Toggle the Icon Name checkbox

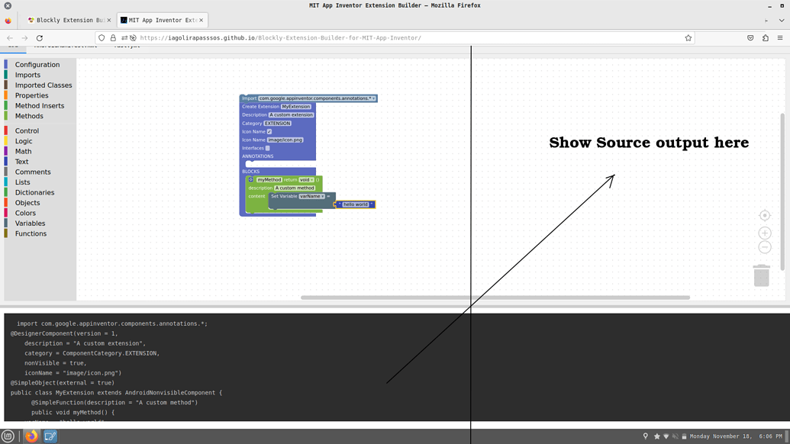click(x=269, y=130)
